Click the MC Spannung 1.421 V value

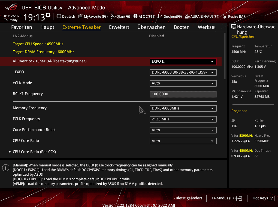(237, 97)
